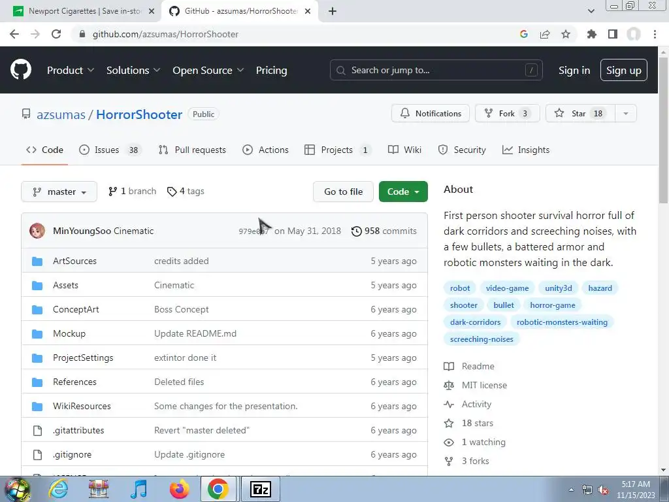
Task: Click the Pricing link
Action: click(x=271, y=70)
